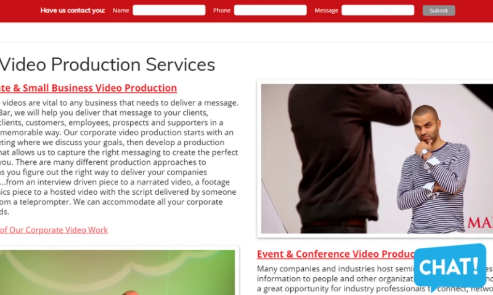Click the event conference description paragraph
The image size is (493, 295).
(x=335, y=279)
